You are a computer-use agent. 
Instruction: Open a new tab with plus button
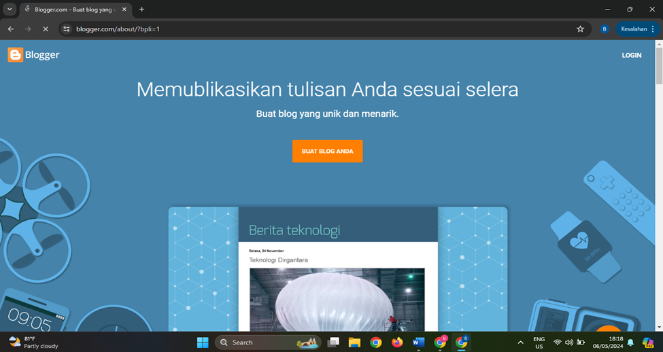pyautogui.click(x=141, y=10)
